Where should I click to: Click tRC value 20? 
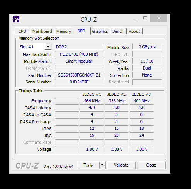click(x=117, y=135)
